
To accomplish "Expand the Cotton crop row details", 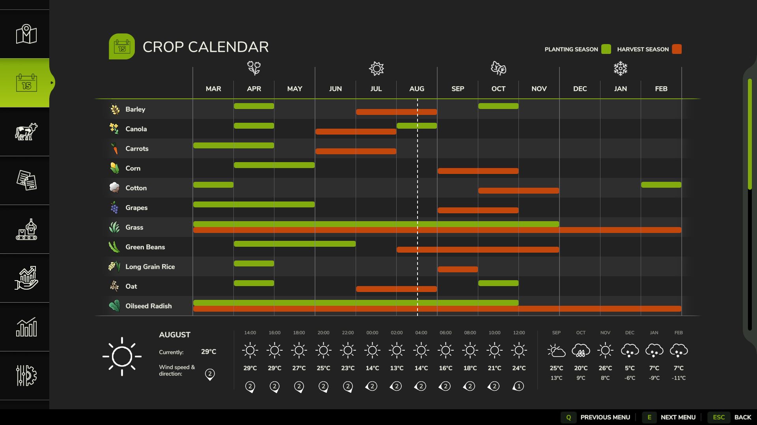I will [136, 188].
